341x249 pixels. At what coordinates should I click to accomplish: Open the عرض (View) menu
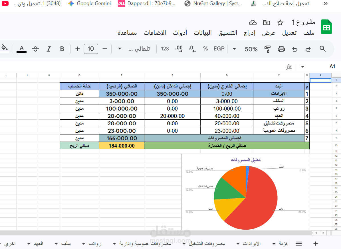click(x=269, y=33)
